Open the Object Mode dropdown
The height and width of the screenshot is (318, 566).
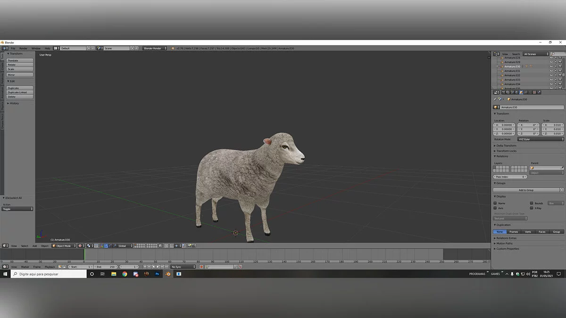point(64,246)
